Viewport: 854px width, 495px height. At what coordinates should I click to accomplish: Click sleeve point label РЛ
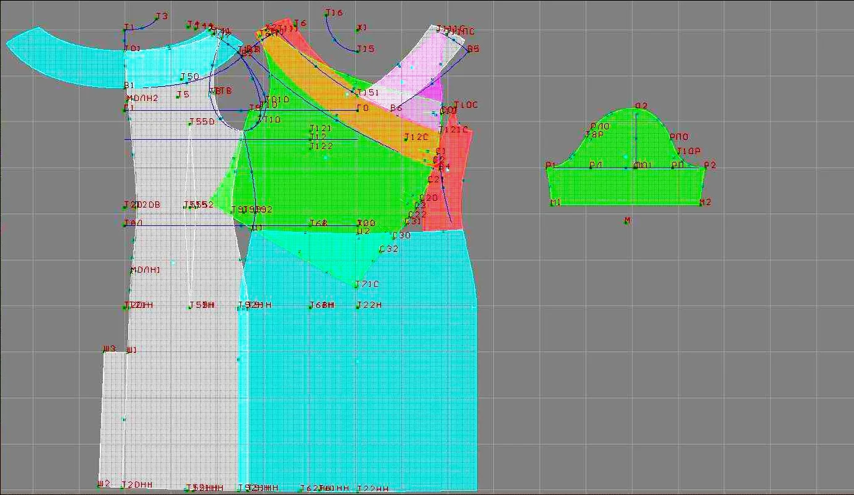point(596,164)
